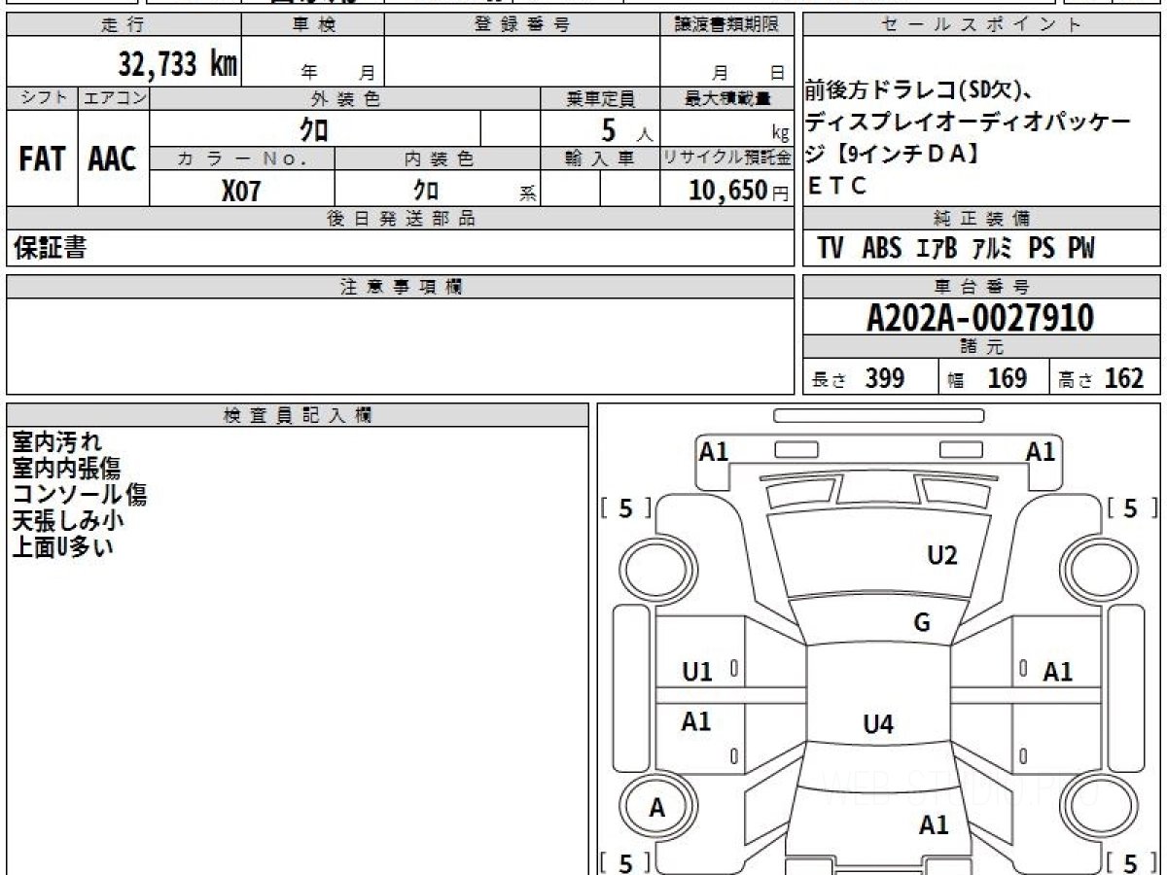Click the 車検 header cell

(313, 25)
